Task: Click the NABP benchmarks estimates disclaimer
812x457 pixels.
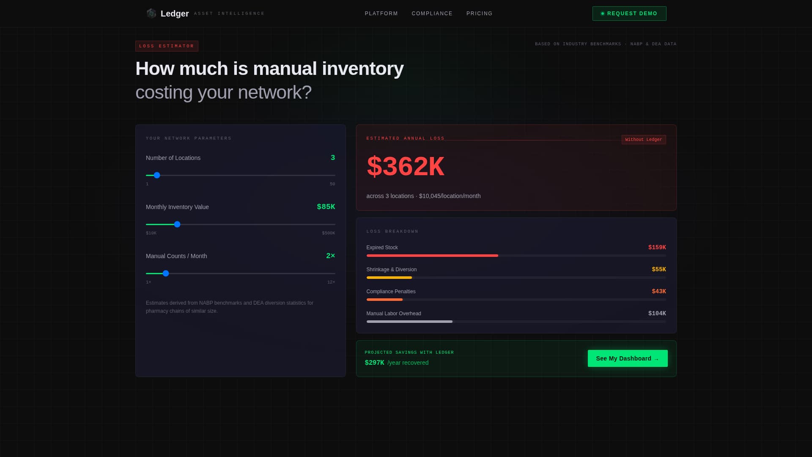Action: click(x=230, y=307)
